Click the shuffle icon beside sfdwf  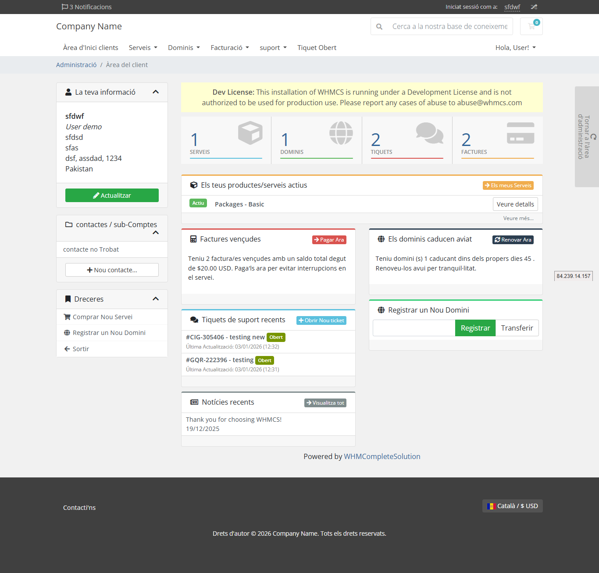point(534,7)
